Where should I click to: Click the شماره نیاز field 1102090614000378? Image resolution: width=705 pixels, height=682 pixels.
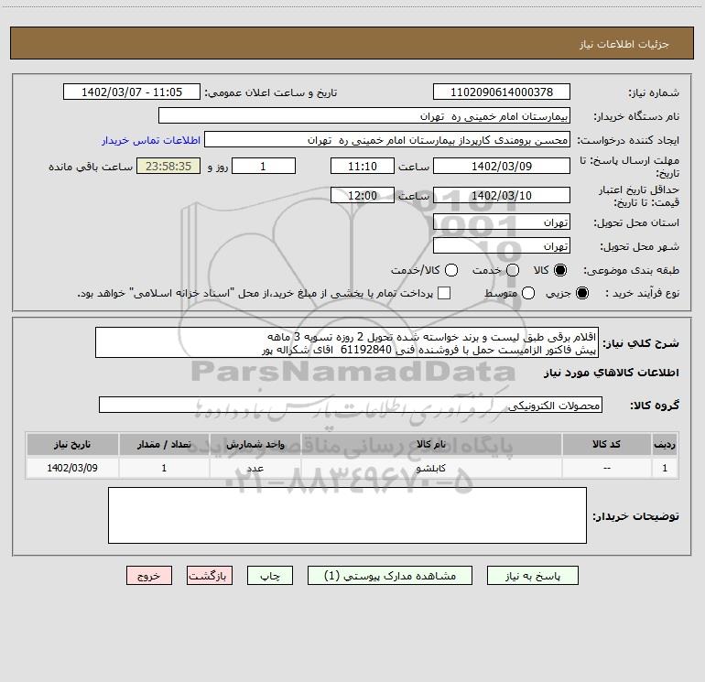point(502,92)
